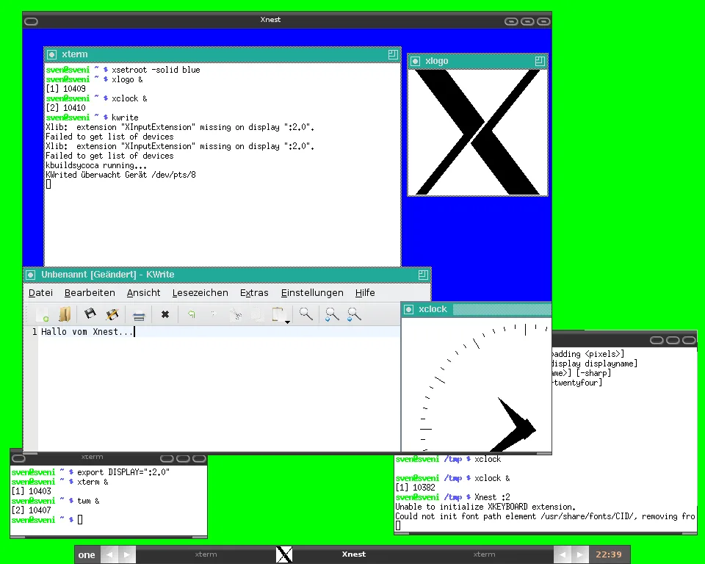The image size is (705, 564).
Task: Click the next workspace arrow on taskbar
Action: click(x=126, y=554)
